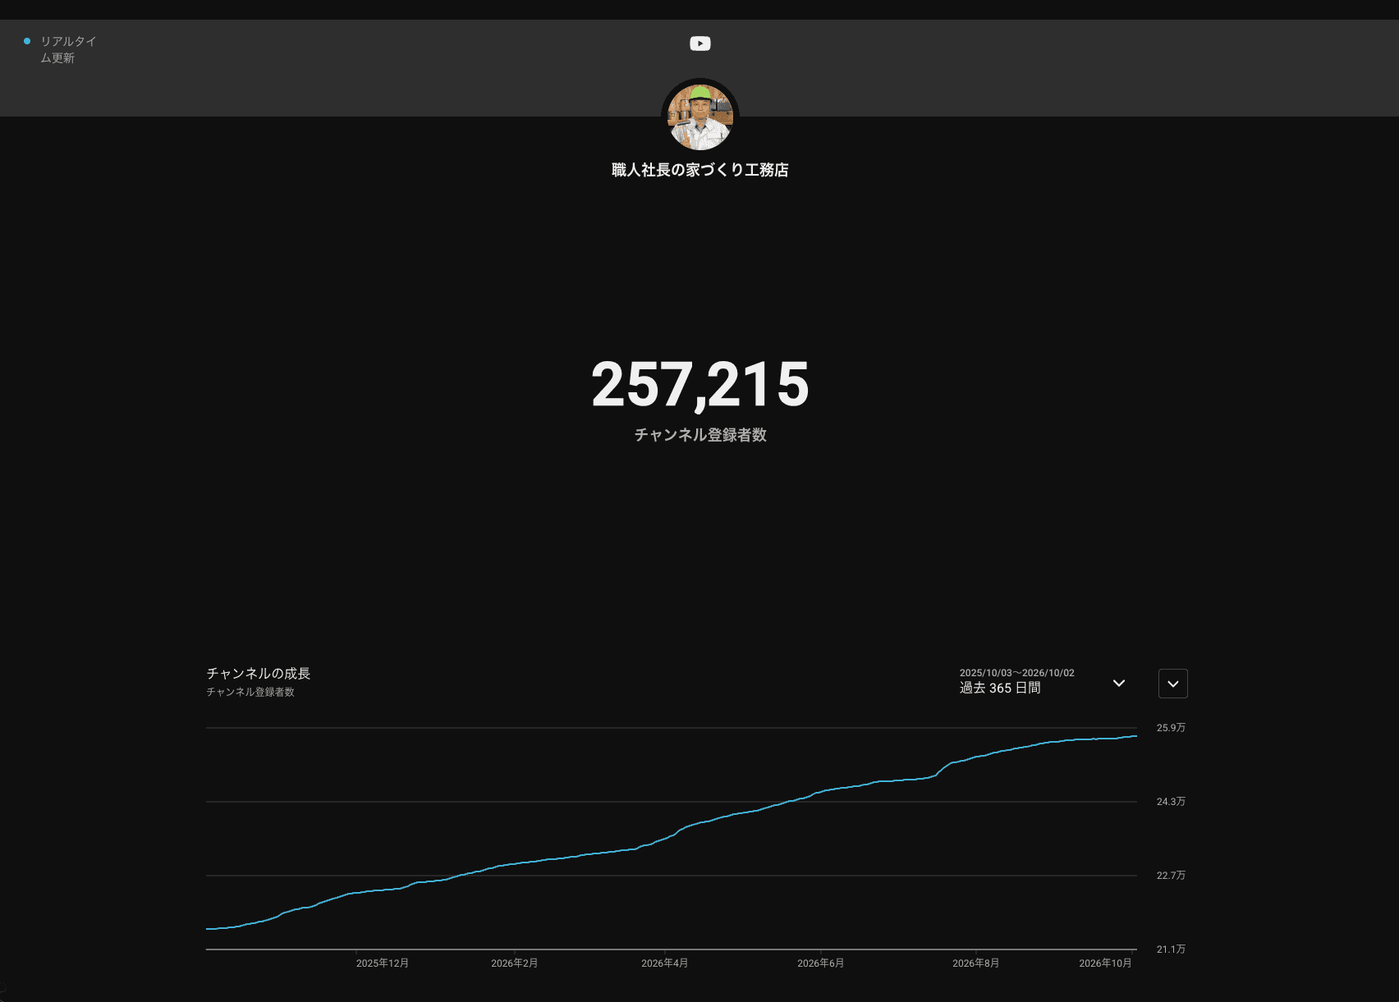
Task: Click the subscriber count 257,215
Action: coord(700,384)
